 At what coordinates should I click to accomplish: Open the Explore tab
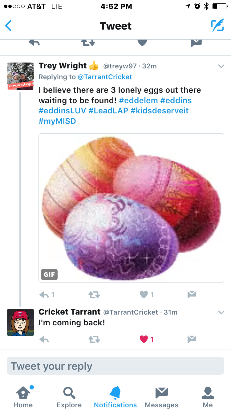pos(69,397)
